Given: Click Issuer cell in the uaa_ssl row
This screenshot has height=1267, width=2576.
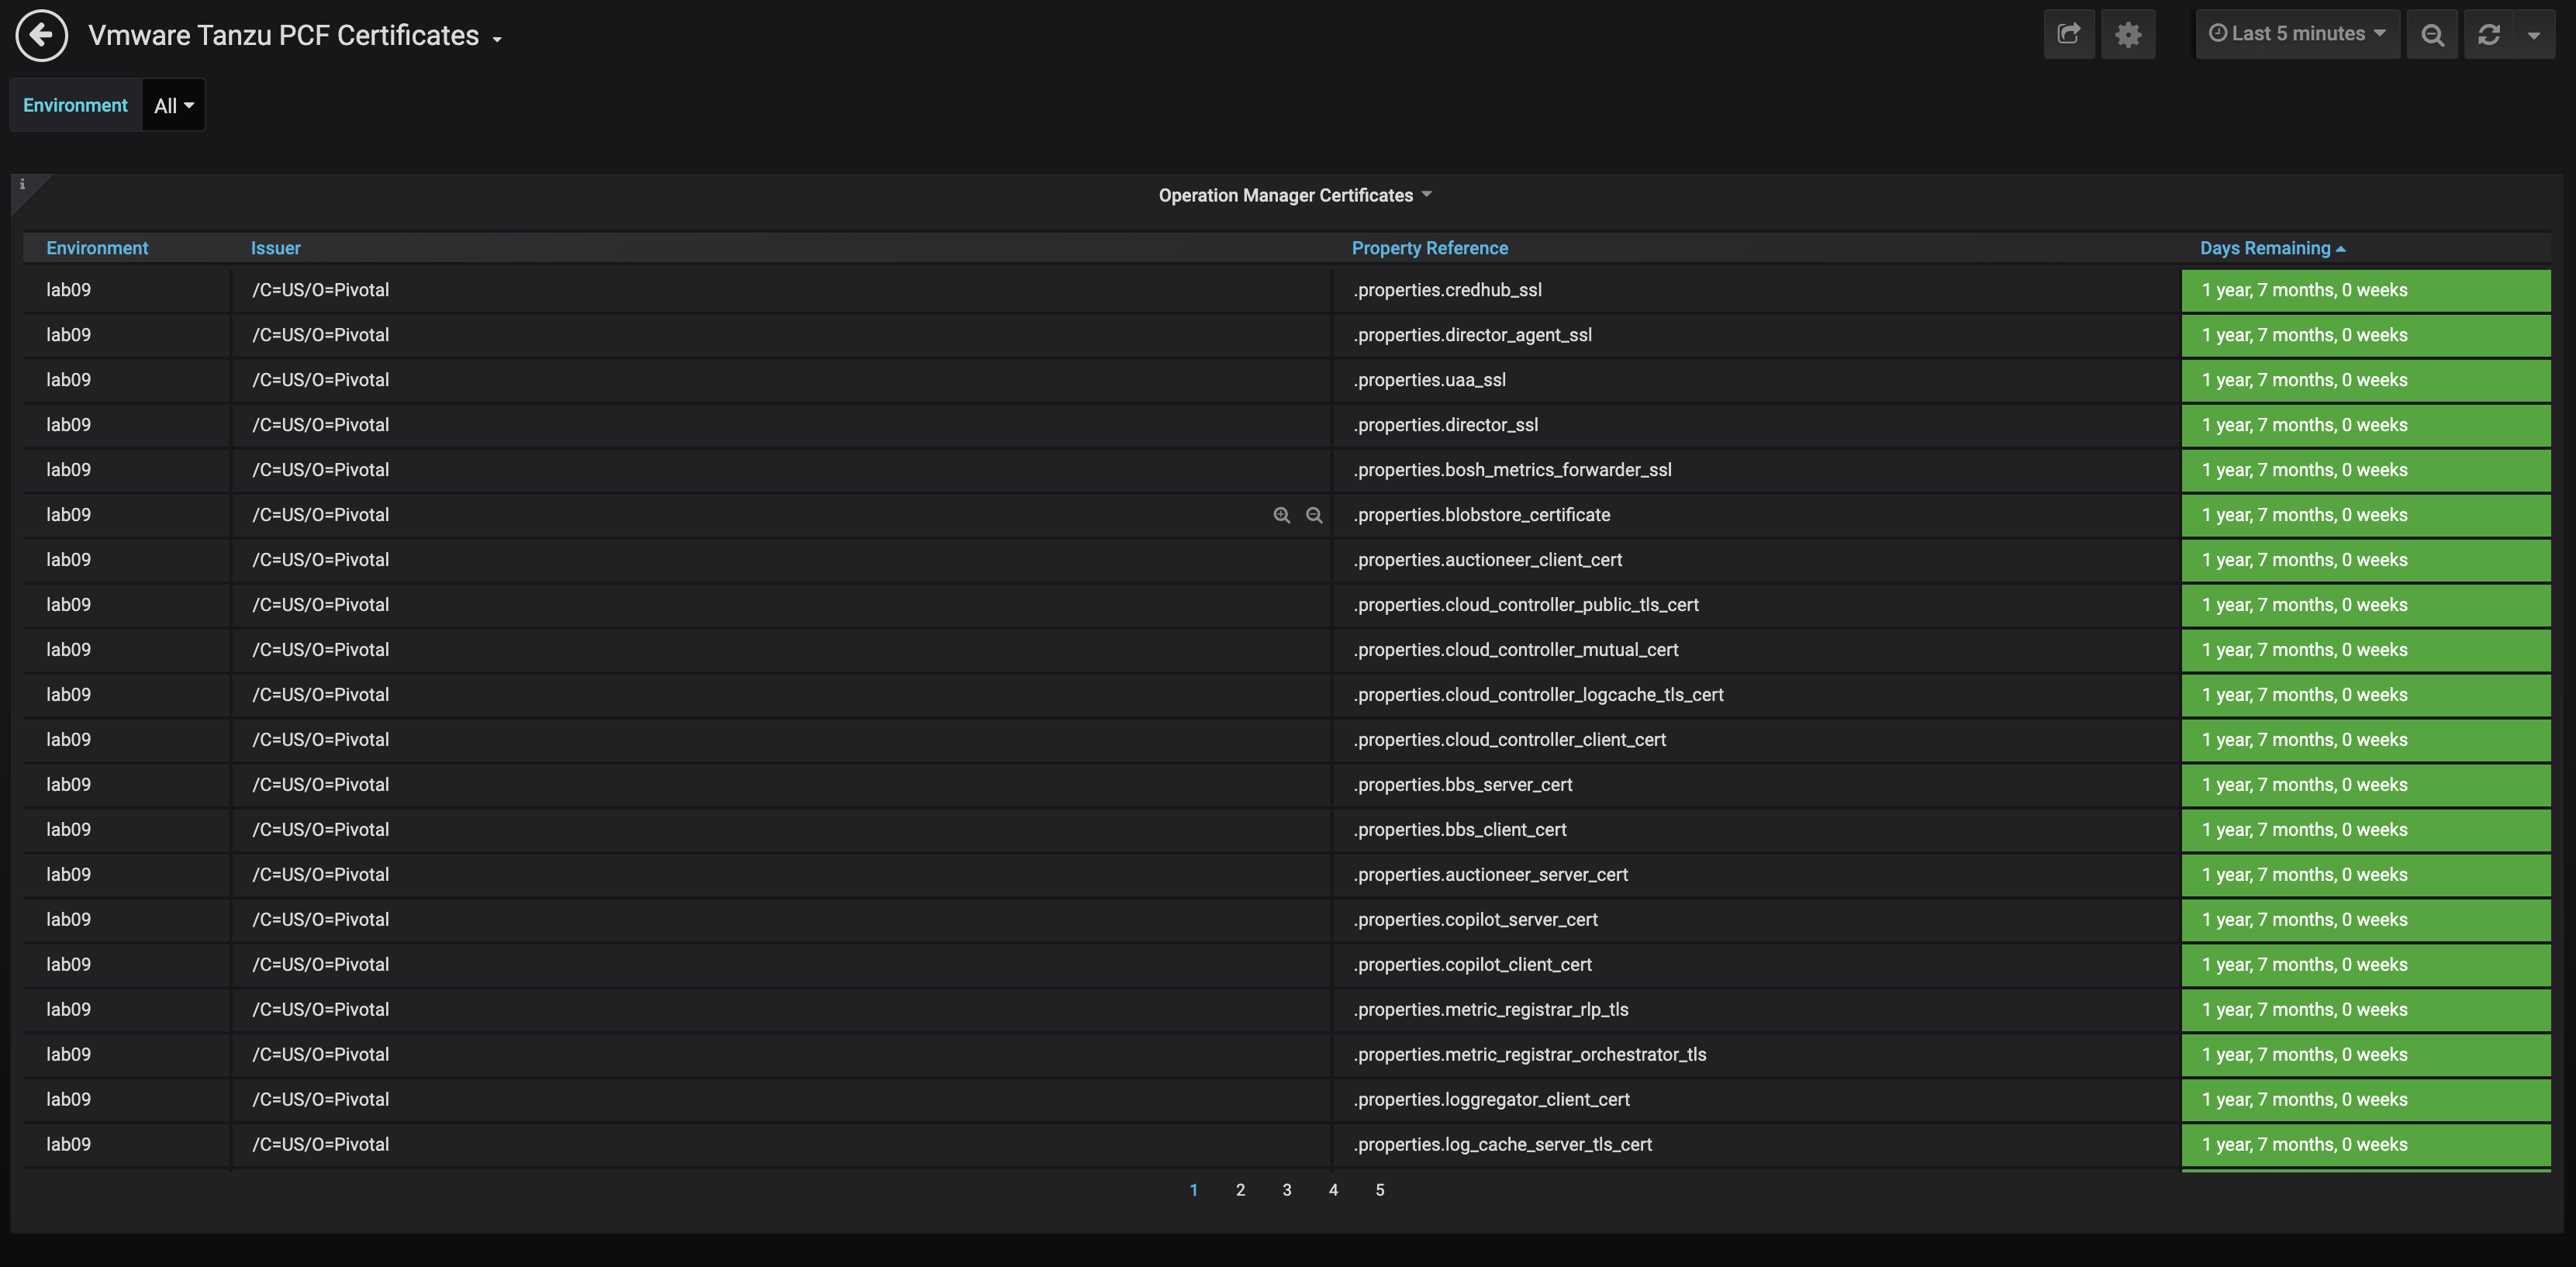Looking at the screenshot, I should 781,380.
